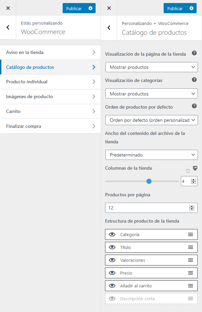Toggle visibility of Valoraciones
Viewport: 202px width, 312px height.
pyautogui.click(x=112, y=260)
